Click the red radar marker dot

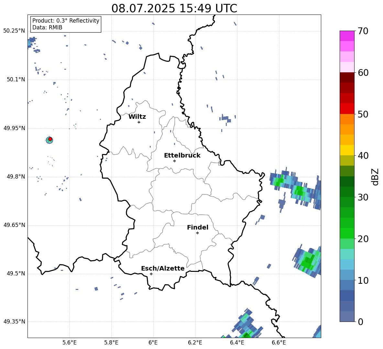click(x=50, y=139)
